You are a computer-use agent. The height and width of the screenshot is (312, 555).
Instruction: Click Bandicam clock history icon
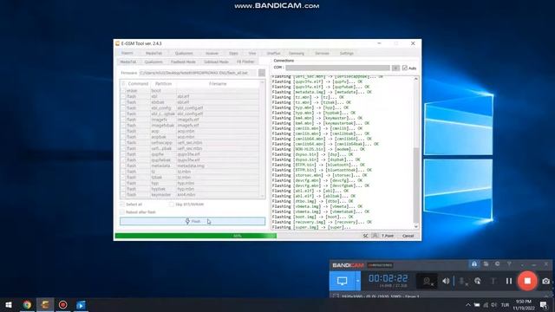click(x=497, y=264)
